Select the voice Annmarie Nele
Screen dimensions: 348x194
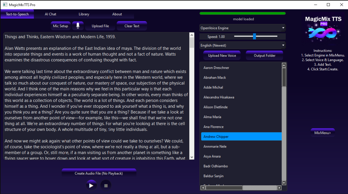[x=241, y=147]
